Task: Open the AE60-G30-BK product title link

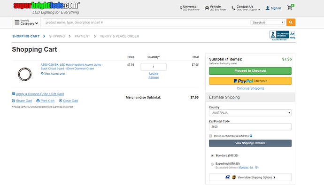Action: [x=71, y=67]
